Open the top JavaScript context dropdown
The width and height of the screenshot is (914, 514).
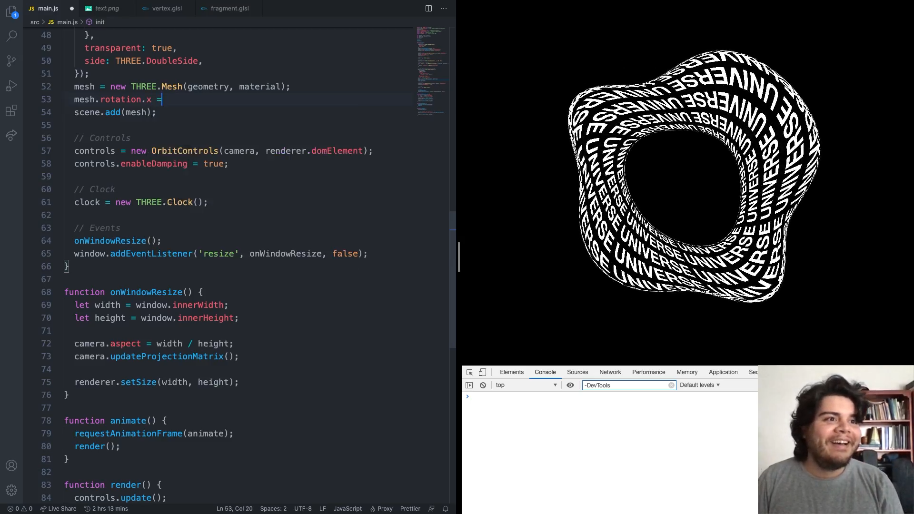point(526,385)
